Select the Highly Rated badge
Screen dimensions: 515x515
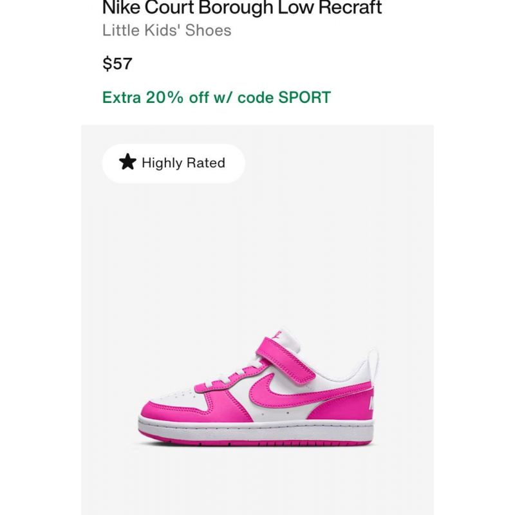tap(173, 163)
